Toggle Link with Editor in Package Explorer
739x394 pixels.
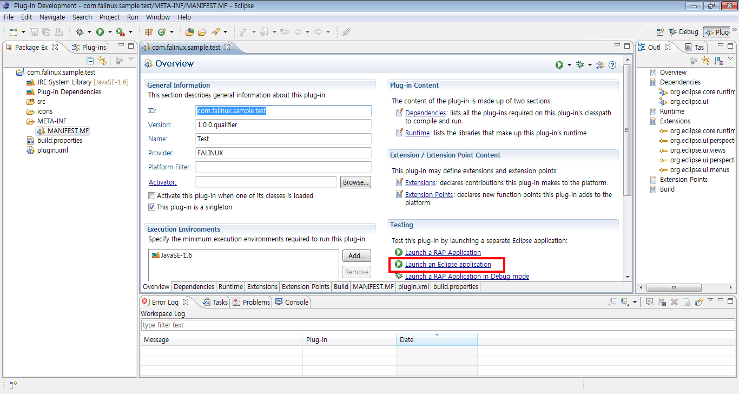pos(102,61)
